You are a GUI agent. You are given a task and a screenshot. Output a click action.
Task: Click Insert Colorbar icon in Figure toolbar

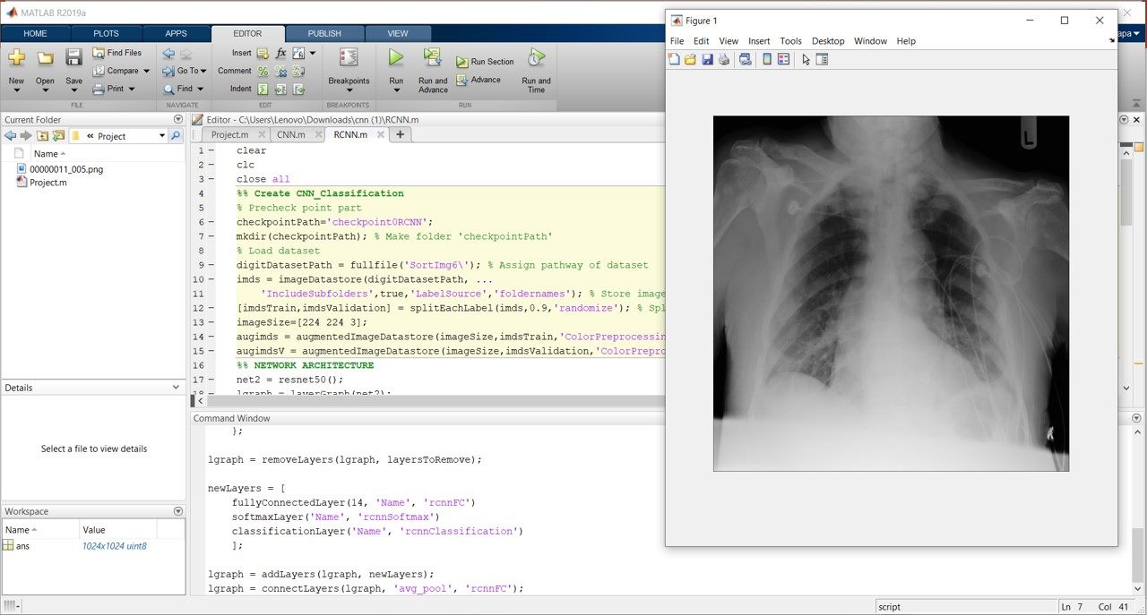[x=766, y=59]
